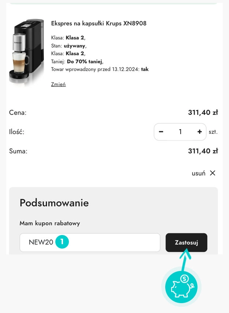Increase quantity with the plus button
The height and width of the screenshot is (313, 229).
pyautogui.click(x=199, y=132)
